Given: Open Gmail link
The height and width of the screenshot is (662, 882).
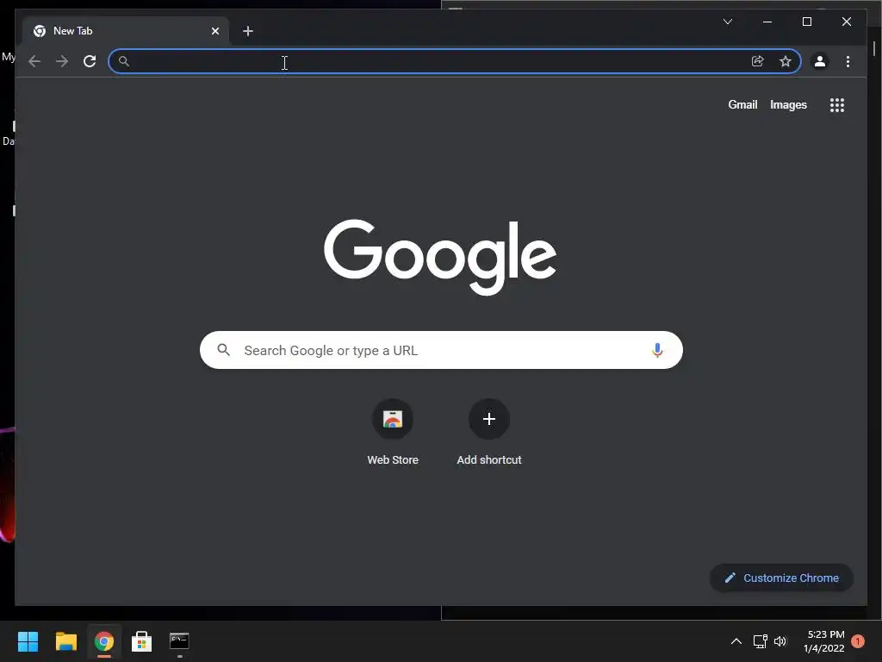Looking at the screenshot, I should pyautogui.click(x=742, y=104).
